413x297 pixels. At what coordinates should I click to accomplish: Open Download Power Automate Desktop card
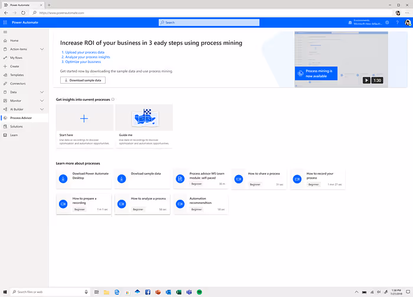(x=84, y=179)
